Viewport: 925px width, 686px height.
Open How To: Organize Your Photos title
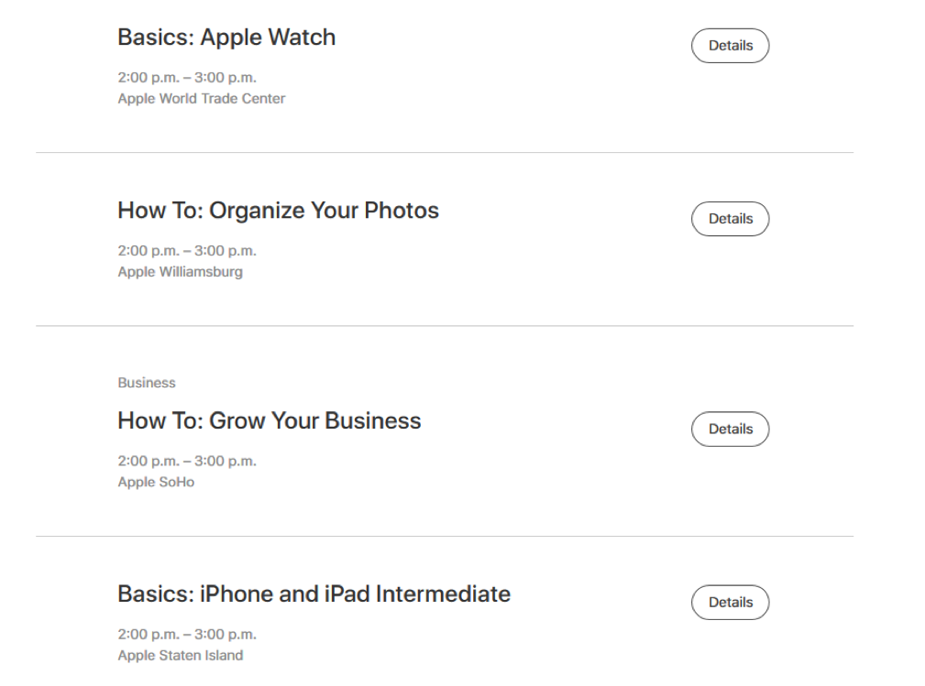(x=278, y=211)
